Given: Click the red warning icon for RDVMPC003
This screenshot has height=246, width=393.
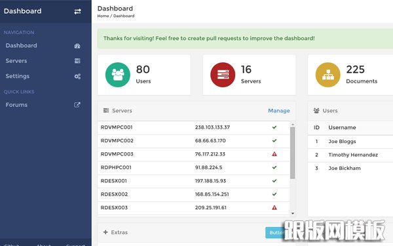Looking at the screenshot, I should coord(274,154).
